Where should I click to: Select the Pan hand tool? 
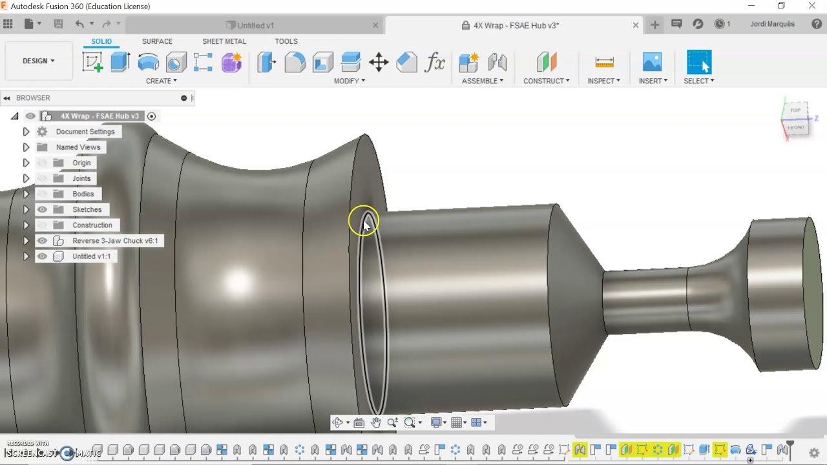point(376,422)
